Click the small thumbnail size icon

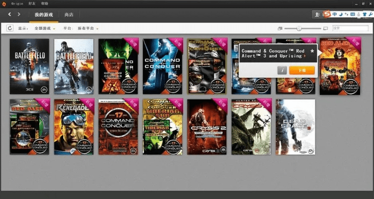click(x=280, y=28)
